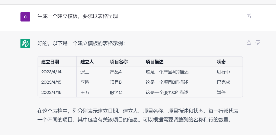Viewport: 276px width, 135px height.
Task: Click the 进行中 status cell
Action: point(223,72)
